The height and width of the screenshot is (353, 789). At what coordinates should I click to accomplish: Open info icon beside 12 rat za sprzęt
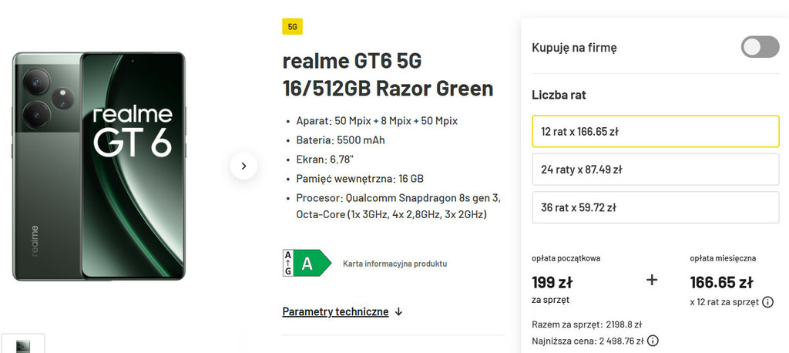767,302
